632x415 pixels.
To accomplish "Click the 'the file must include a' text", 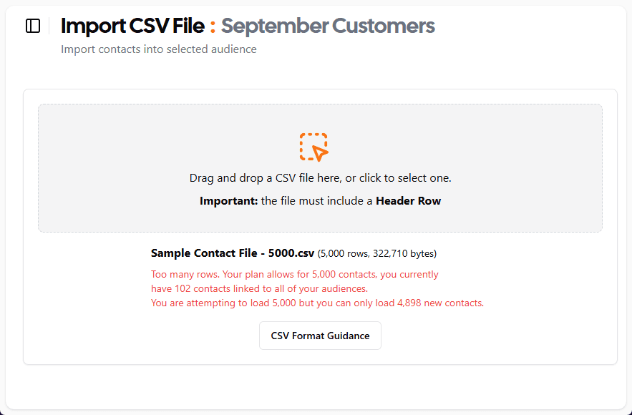I will (x=317, y=201).
